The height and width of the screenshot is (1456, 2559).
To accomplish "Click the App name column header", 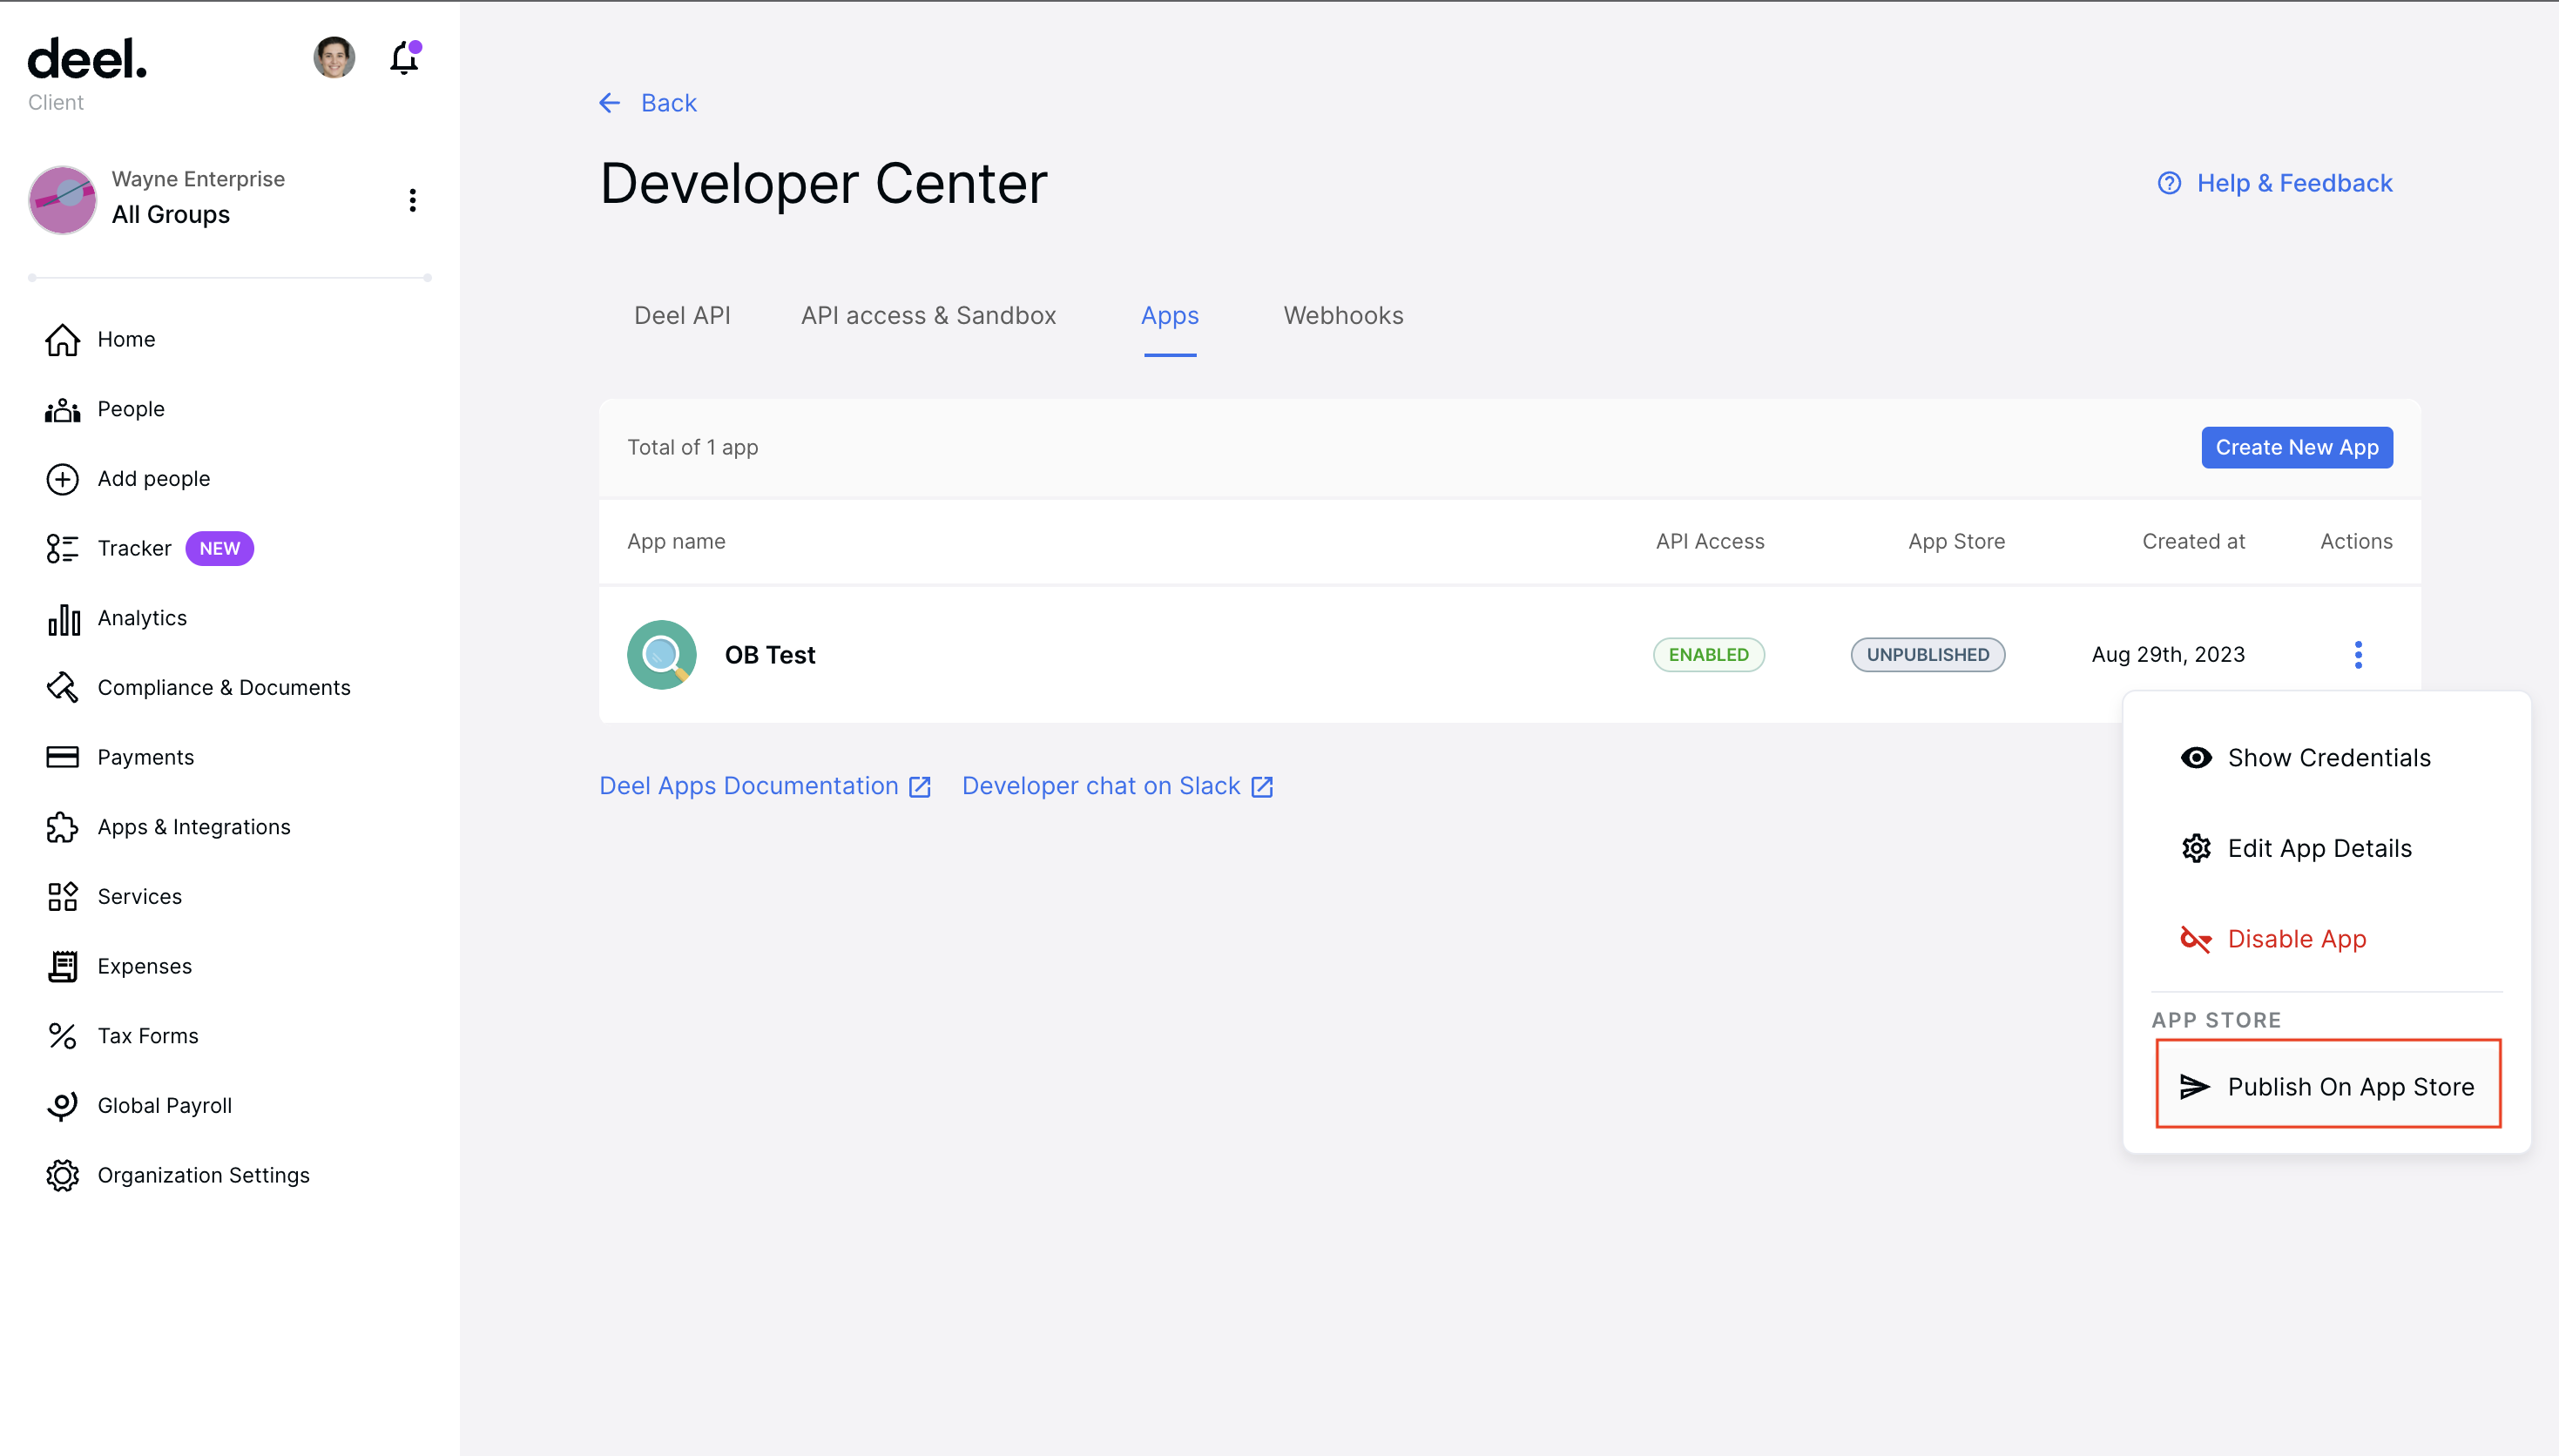I will pyautogui.click(x=676, y=541).
